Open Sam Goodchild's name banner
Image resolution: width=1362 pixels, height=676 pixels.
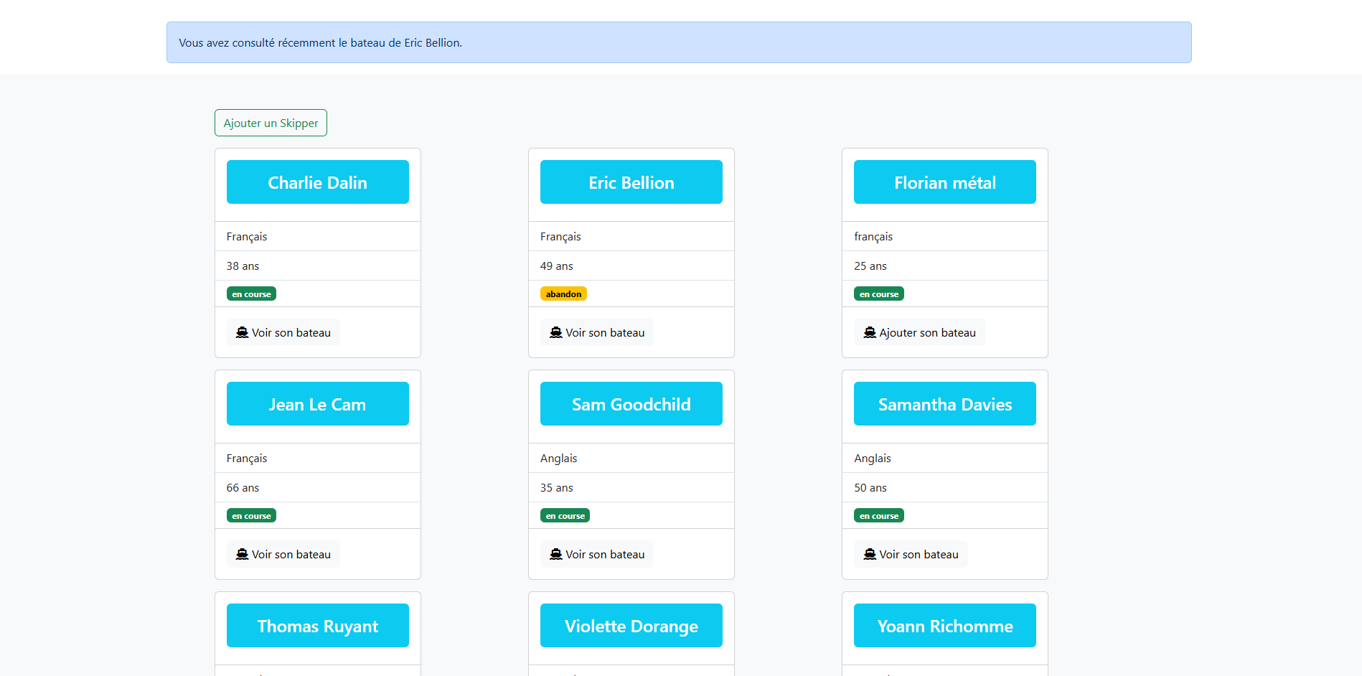point(631,404)
